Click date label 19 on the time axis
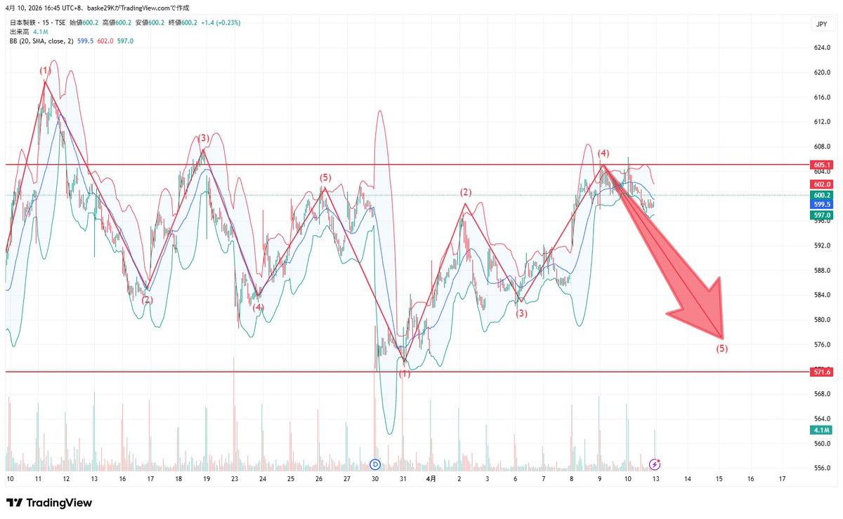Screen dimensions: 843x519 coord(207,479)
